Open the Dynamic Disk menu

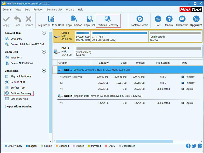click(55, 9)
